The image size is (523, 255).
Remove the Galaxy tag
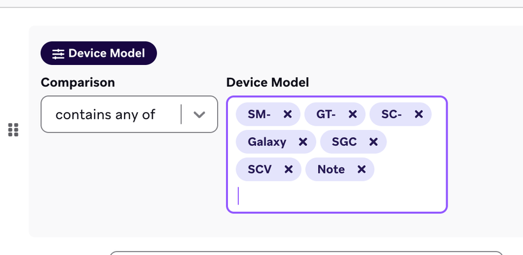[x=303, y=142]
